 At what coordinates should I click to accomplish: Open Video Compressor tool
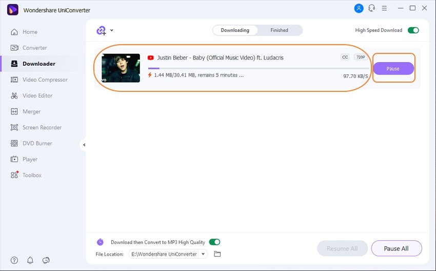click(x=45, y=80)
